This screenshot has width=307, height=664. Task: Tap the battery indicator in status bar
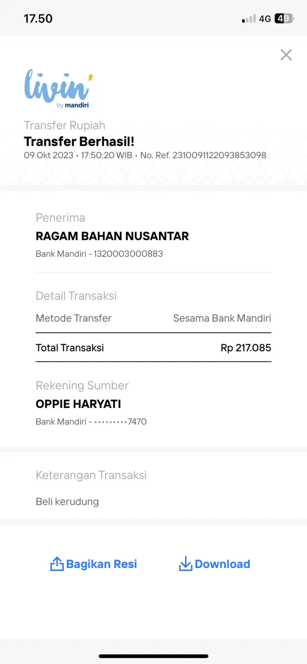tap(285, 19)
